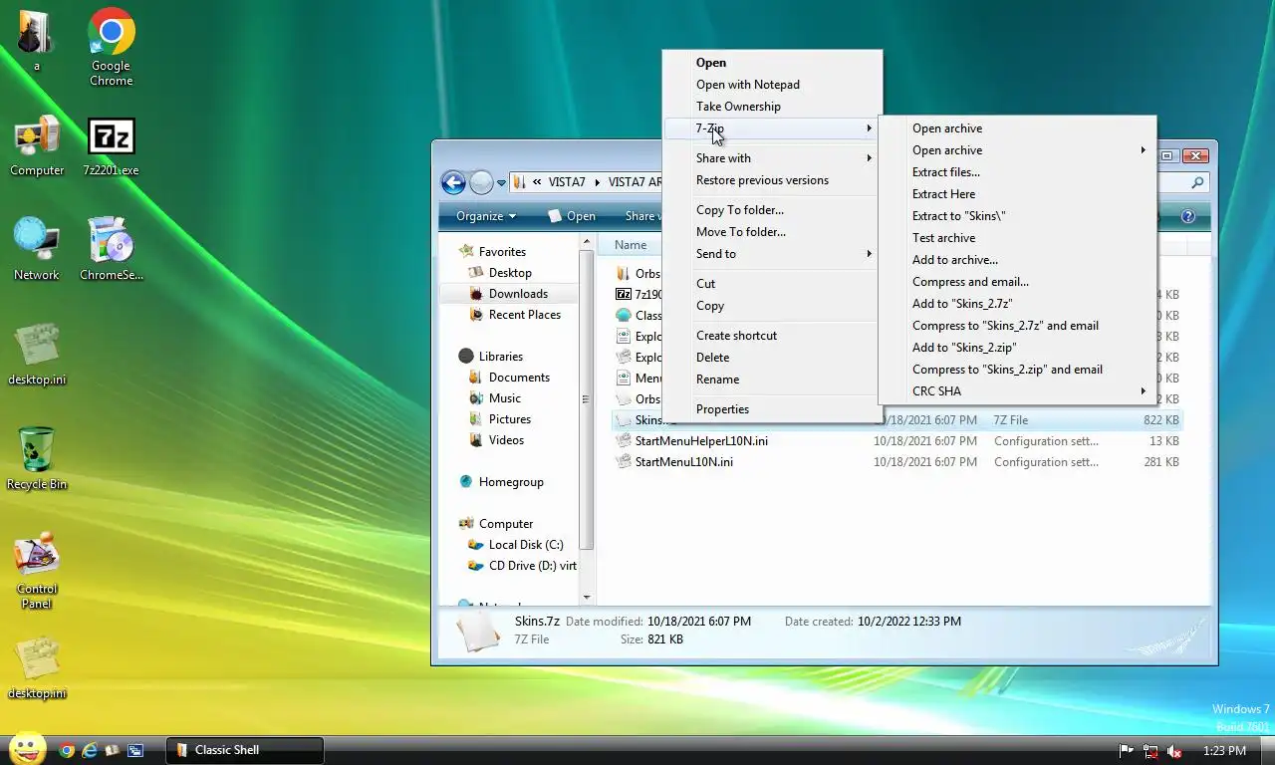Choose Test archive

(x=1016, y=238)
